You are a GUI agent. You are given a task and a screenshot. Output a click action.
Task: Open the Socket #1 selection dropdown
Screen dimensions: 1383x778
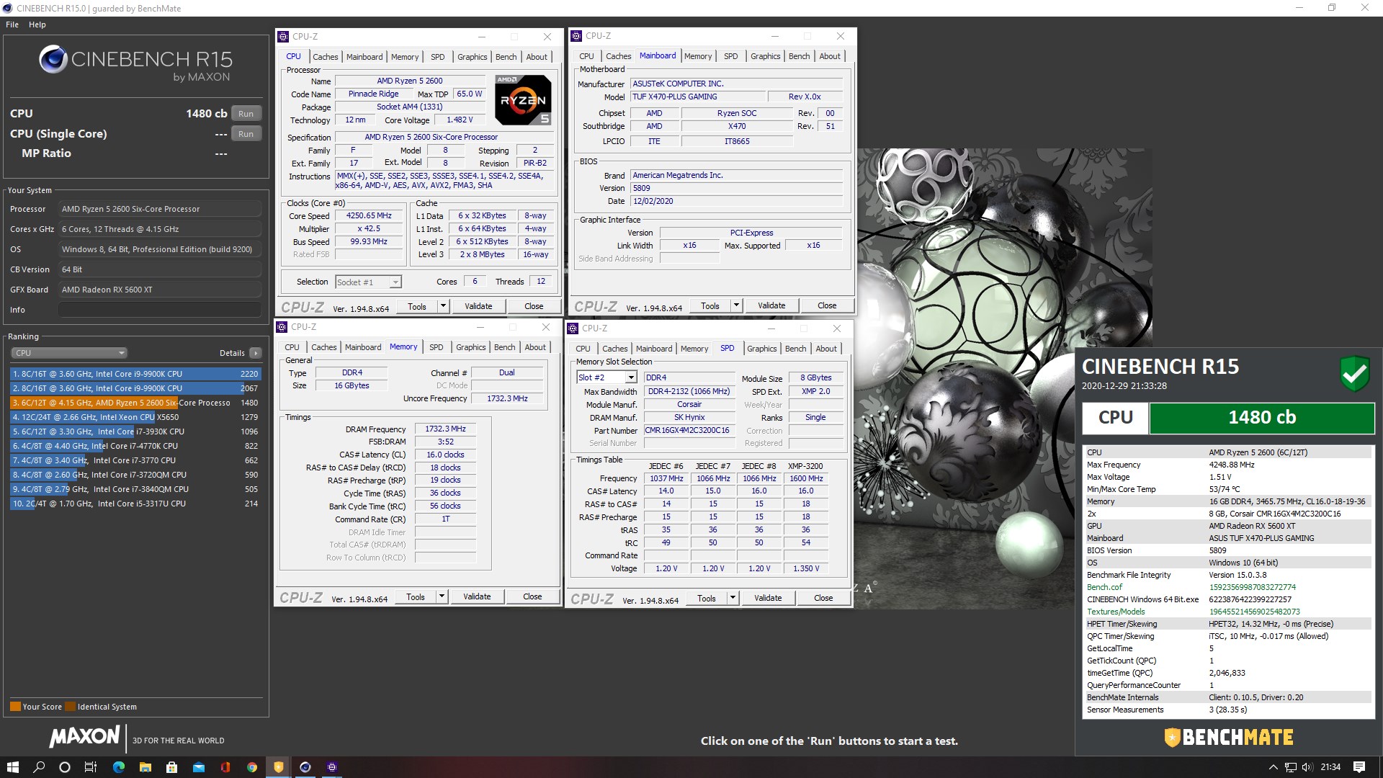(368, 282)
